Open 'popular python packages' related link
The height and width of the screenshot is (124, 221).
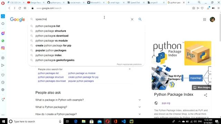pos(81,81)
